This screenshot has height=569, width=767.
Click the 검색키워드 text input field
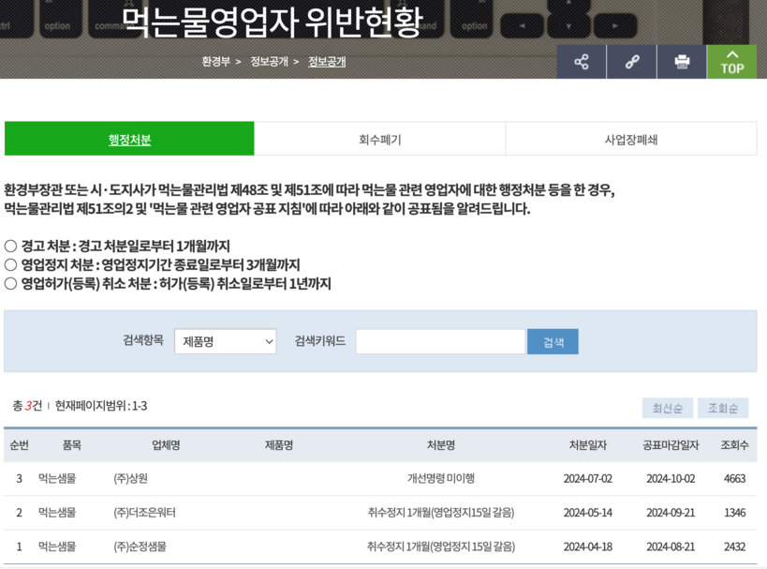(440, 342)
